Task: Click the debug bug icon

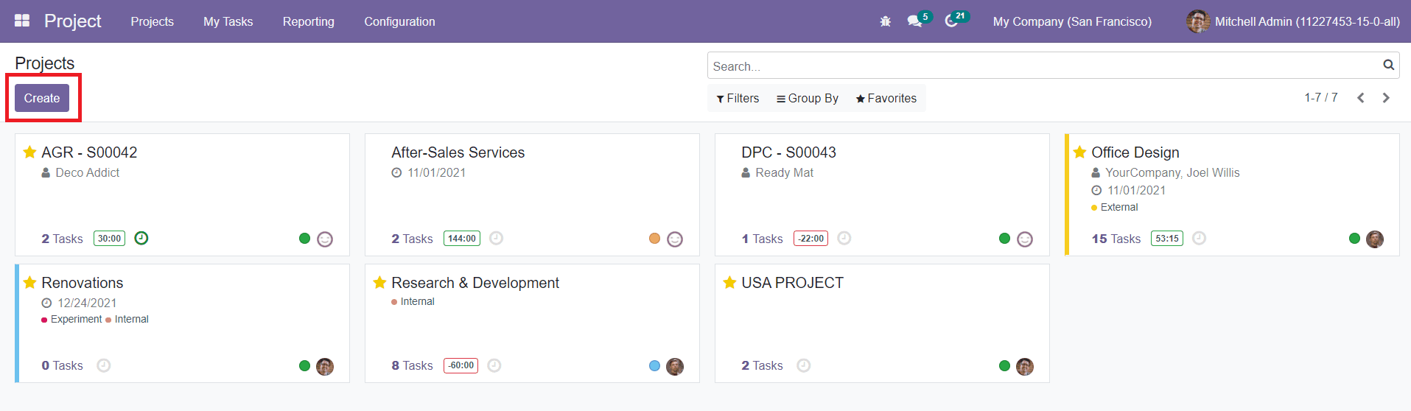Action: [x=885, y=22]
